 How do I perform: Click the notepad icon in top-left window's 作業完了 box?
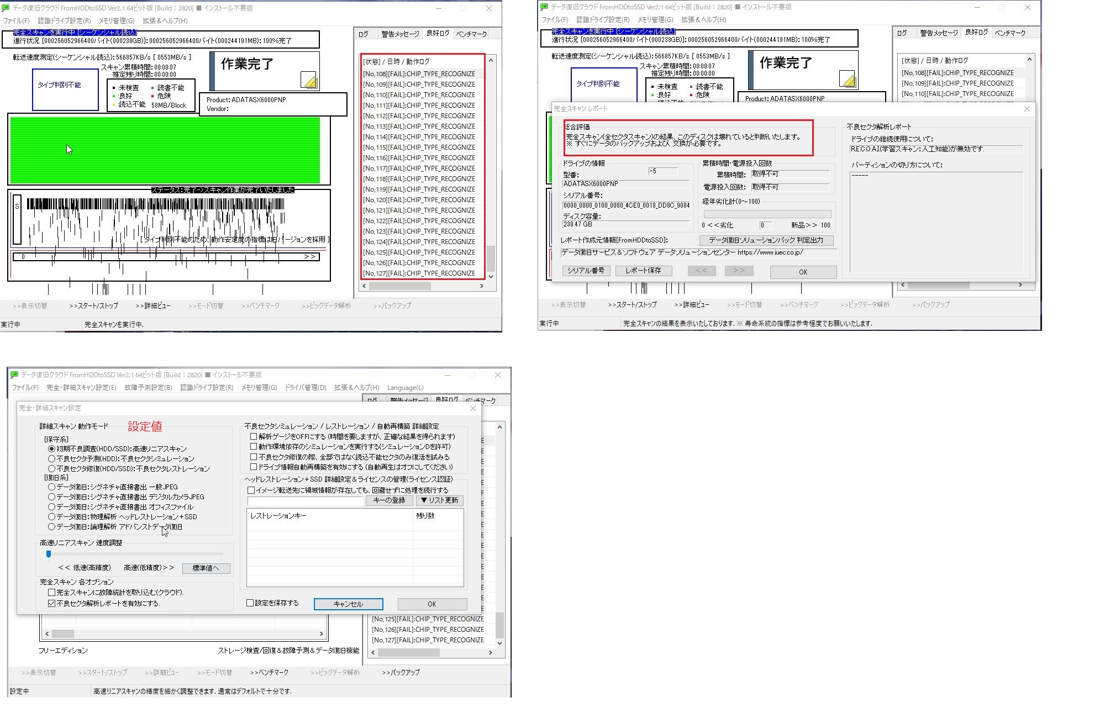tap(309, 80)
